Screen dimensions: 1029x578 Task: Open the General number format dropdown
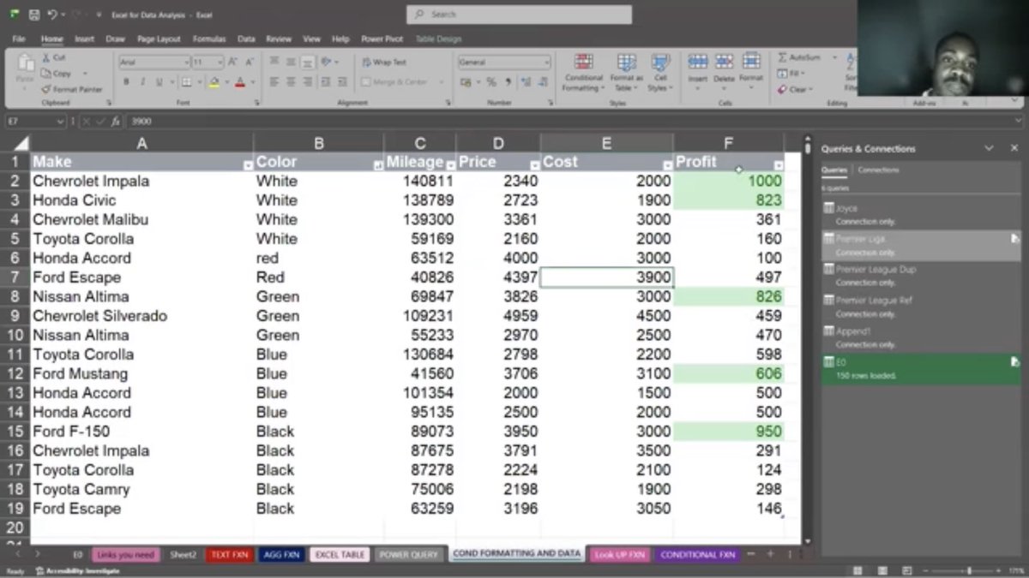[547, 63]
